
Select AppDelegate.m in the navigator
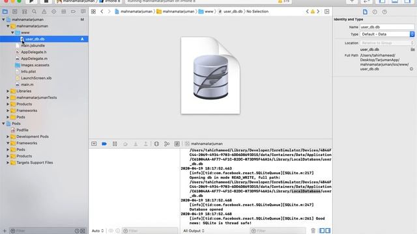pos(34,58)
